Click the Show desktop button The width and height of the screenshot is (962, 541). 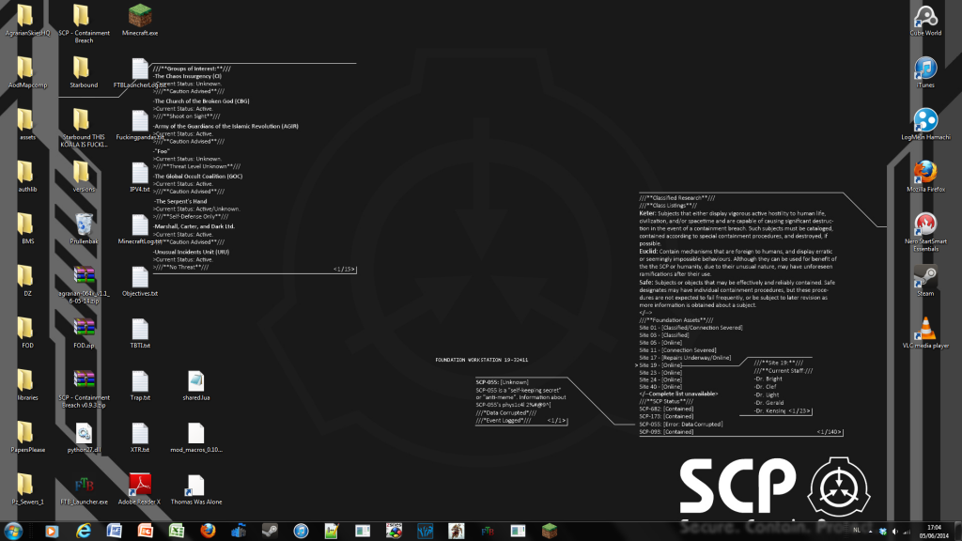click(957, 532)
